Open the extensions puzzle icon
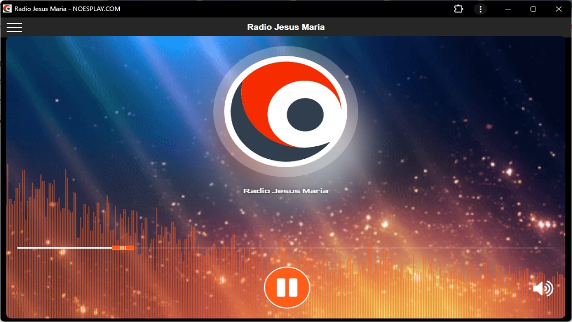This screenshot has height=322, width=572. click(x=458, y=9)
